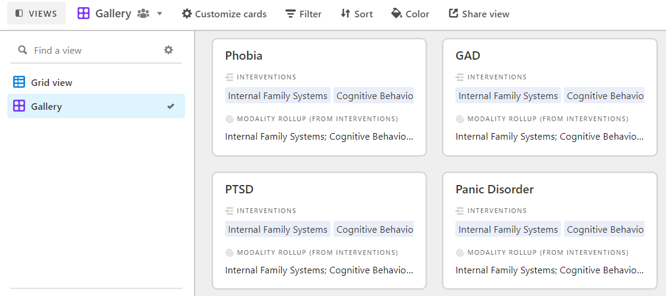This screenshot has width=666, height=296.
Task: Select Gallery view in sidebar list
Action: [x=96, y=106]
